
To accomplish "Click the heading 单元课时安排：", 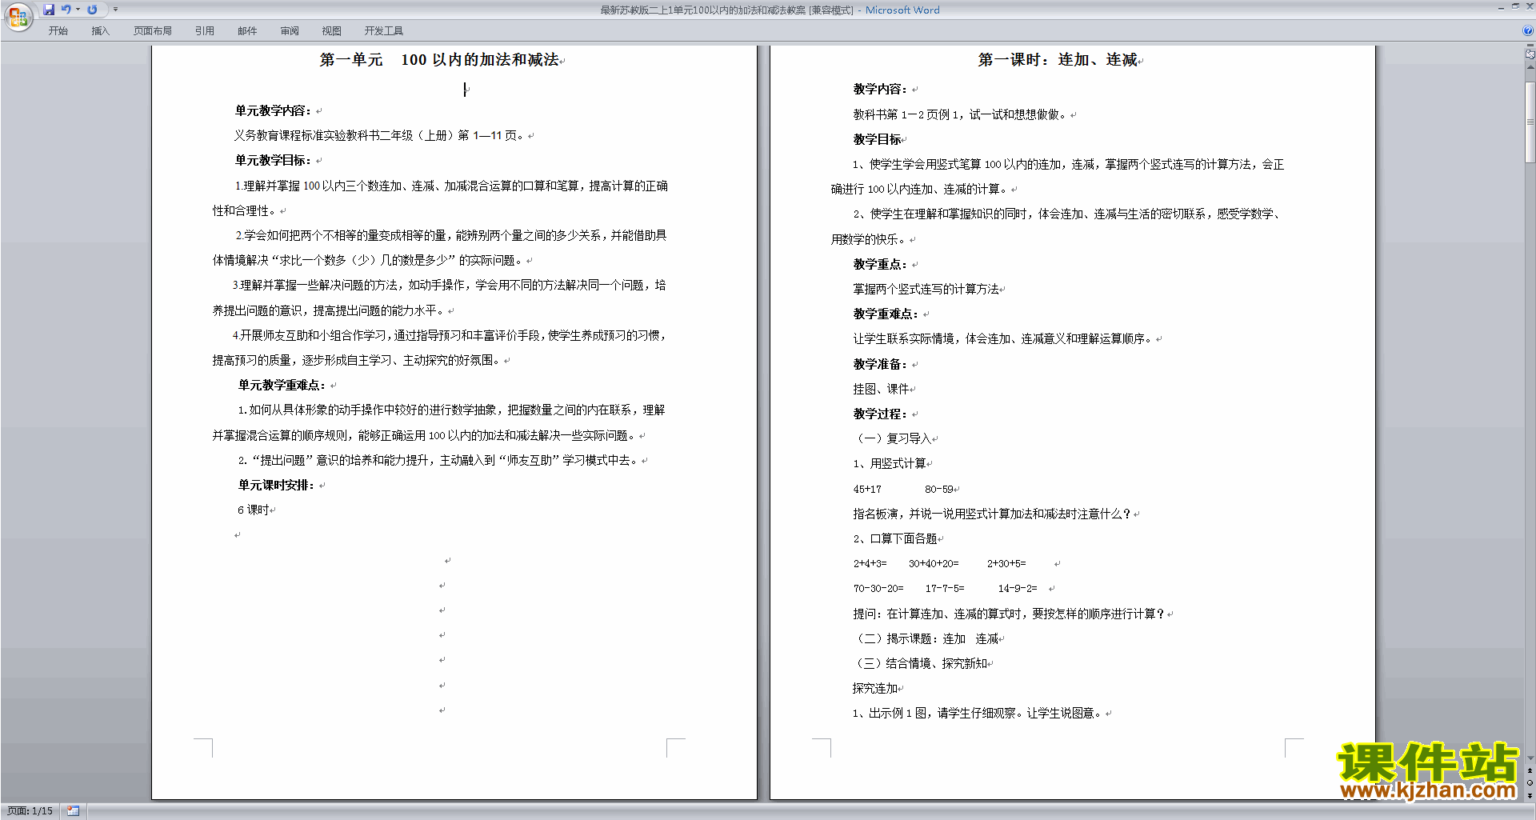I will tap(276, 485).
